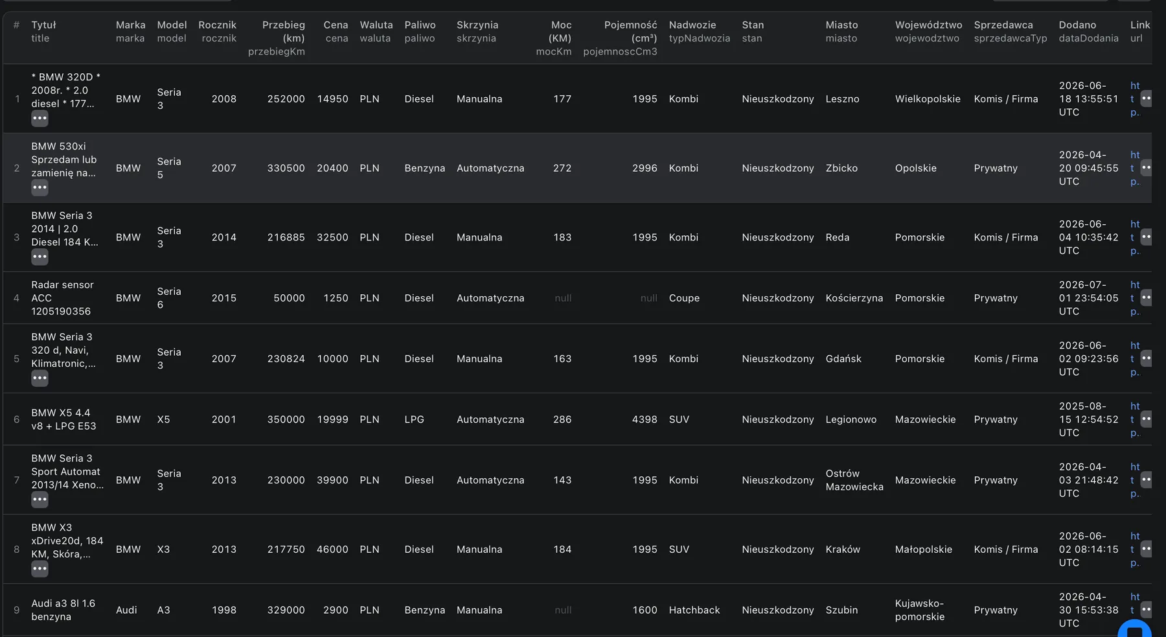The height and width of the screenshot is (637, 1166).
Task: Open listing URL for Audi a3 row
Action: tap(1135, 603)
